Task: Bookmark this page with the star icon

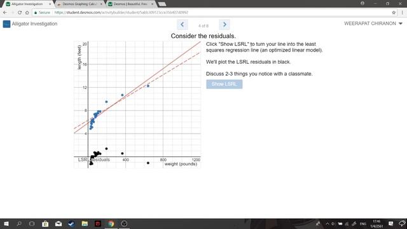Action: click(x=394, y=13)
